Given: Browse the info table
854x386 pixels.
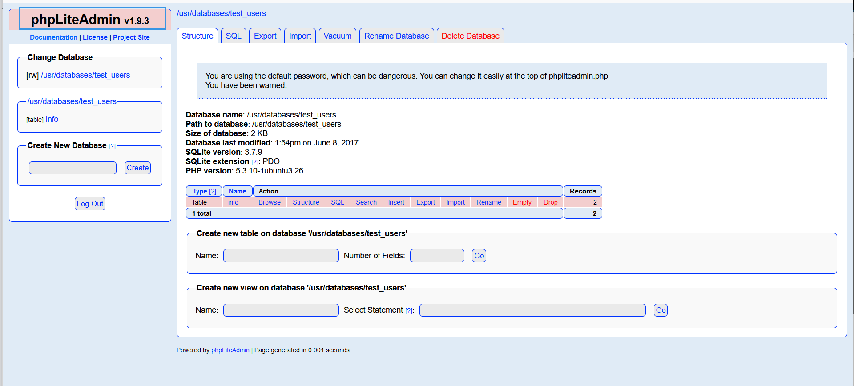Looking at the screenshot, I should click(270, 202).
